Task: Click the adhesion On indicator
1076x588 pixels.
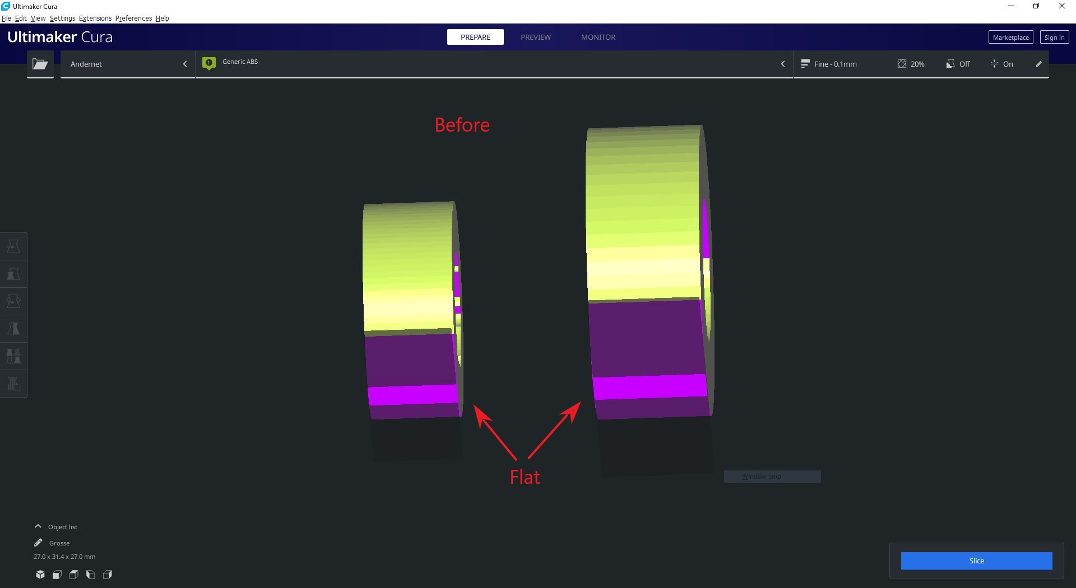Action: [1001, 64]
